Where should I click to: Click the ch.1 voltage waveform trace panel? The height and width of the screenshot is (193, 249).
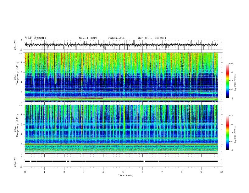click(x=124, y=45)
